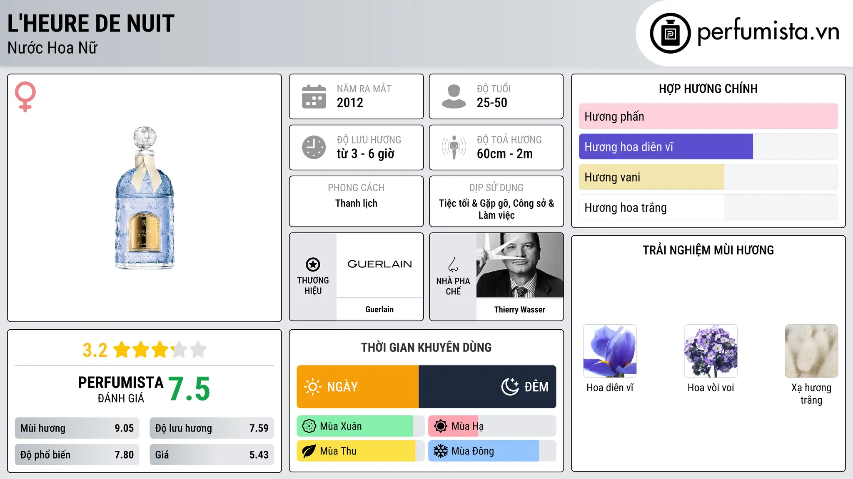This screenshot has height=479, width=853.
Task: Click the Hương hoa diên vĩ accord bar
Action: coord(708,147)
